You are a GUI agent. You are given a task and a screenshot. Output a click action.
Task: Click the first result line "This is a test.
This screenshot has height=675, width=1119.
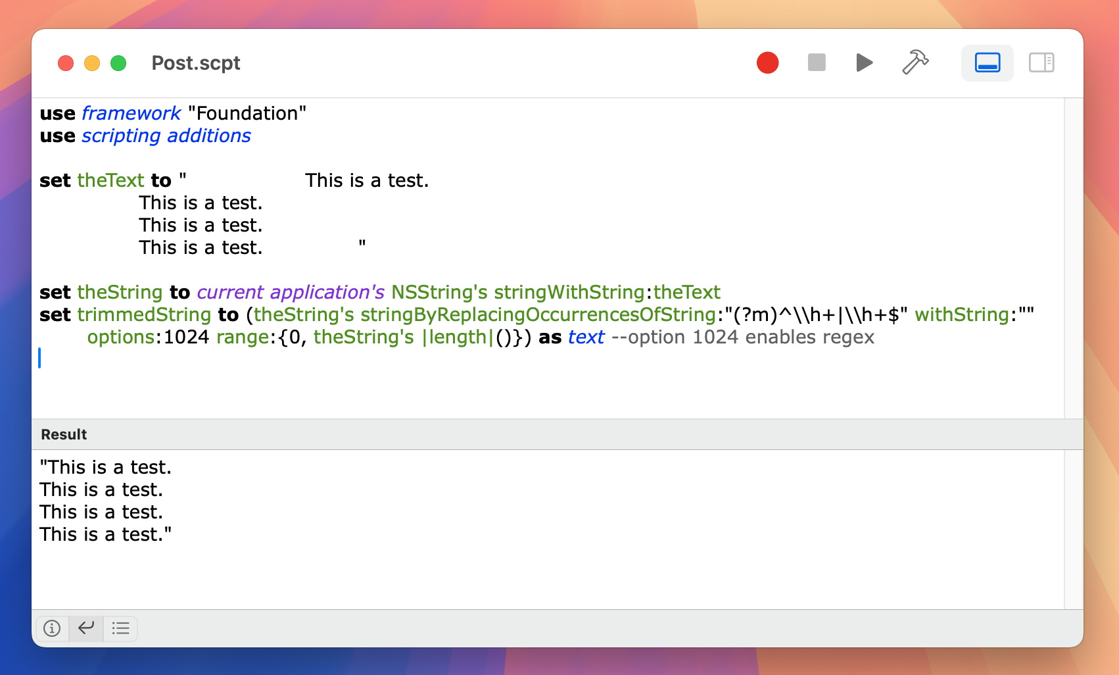pos(105,467)
